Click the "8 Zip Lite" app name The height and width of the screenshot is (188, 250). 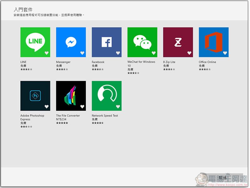[169, 62]
